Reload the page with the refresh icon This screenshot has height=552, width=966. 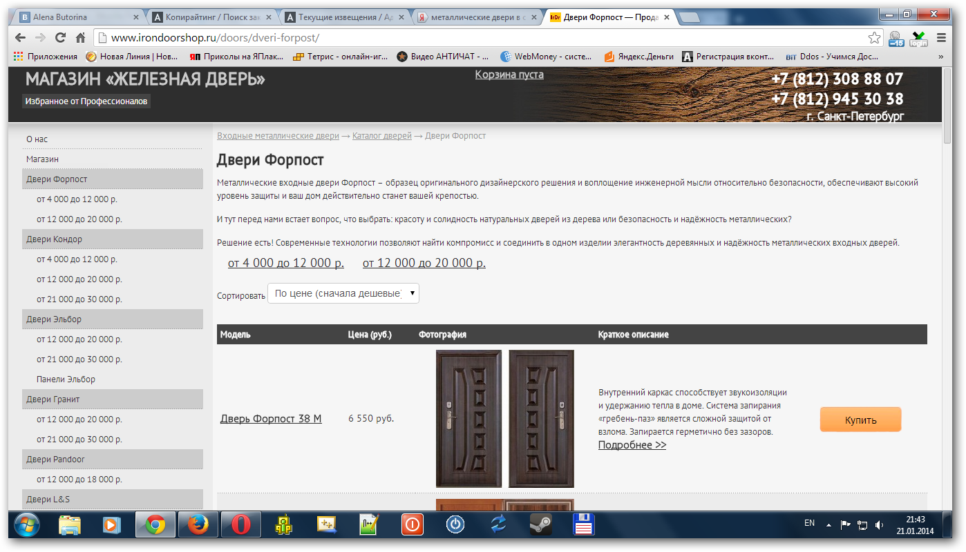point(61,37)
